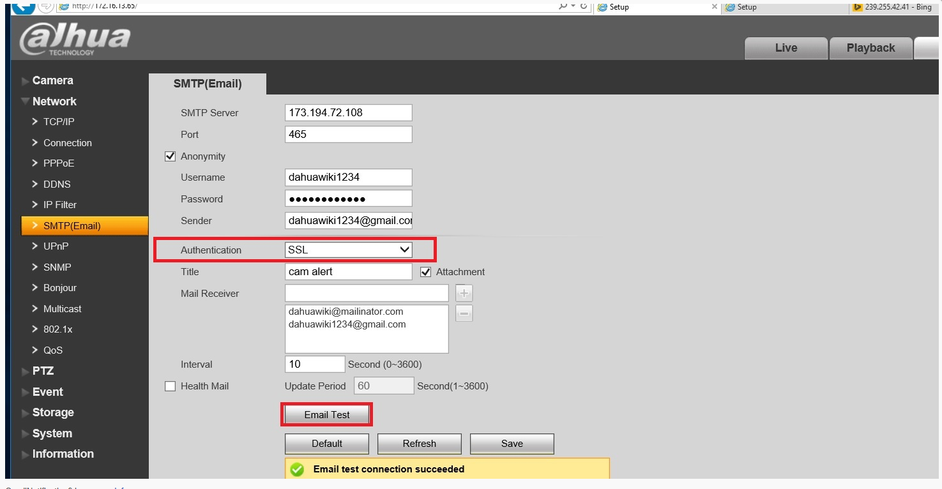Expand the Information menu section
942x489 pixels.
(58, 454)
